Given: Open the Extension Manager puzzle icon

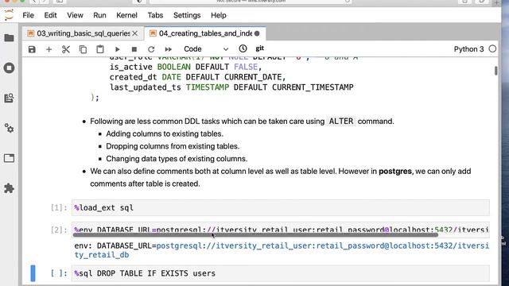Looking at the screenshot, I should tap(9, 188).
